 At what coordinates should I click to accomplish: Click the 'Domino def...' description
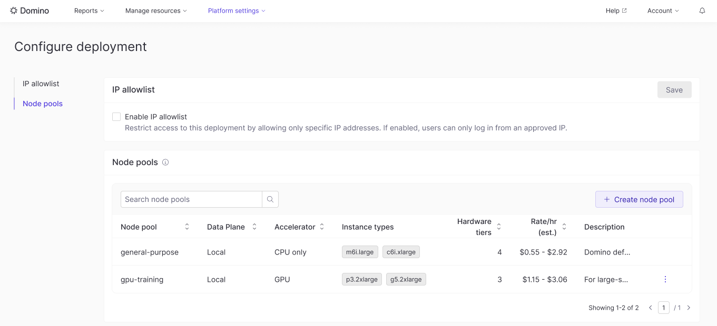tap(607, 252)
